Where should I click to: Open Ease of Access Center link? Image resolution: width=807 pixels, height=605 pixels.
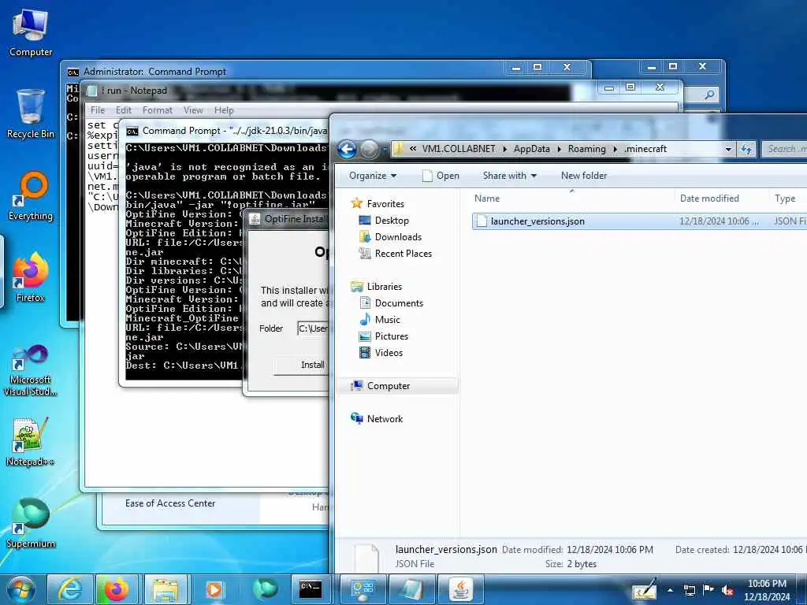click(170, 503)
